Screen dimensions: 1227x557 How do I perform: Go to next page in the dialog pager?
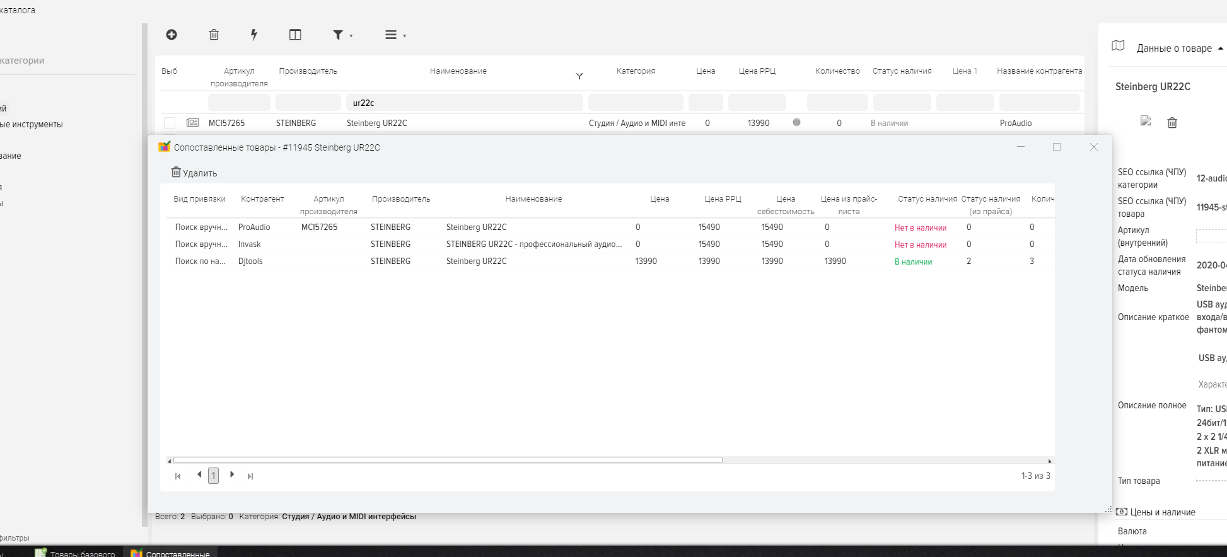click(x=232, y=474)
